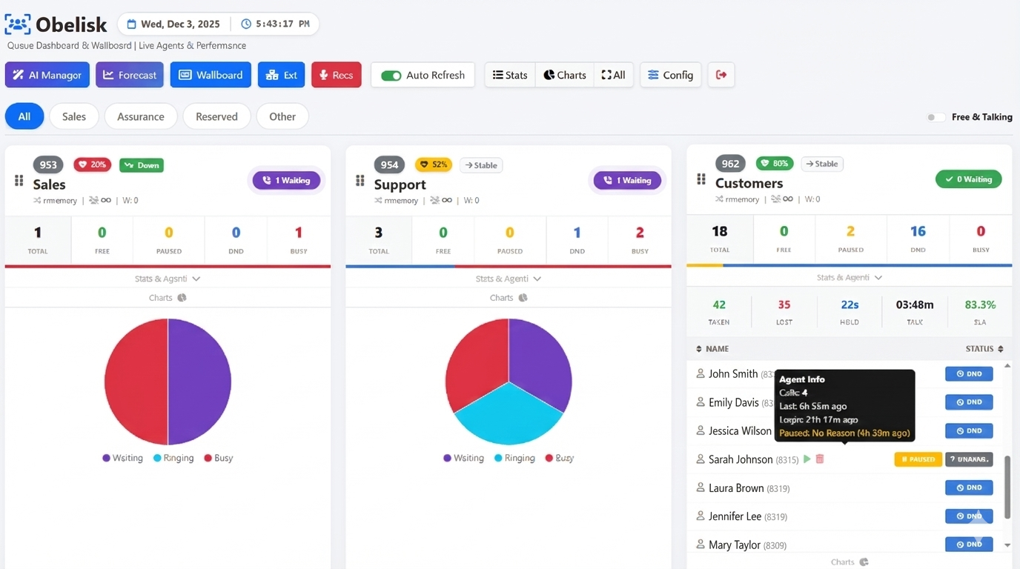
Task: Open the Wallboard
Action: pyautogui.click(x=211, y=74)
